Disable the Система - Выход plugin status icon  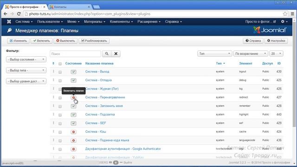73,72
